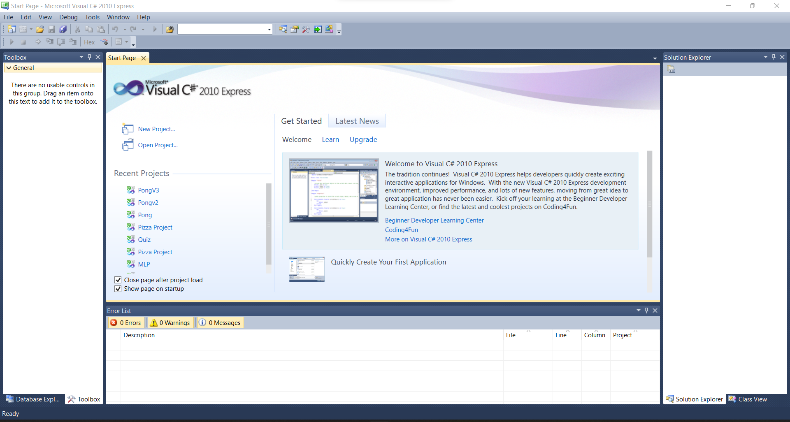
Task: Click Continue on the debug toolbar
Action: point(12,42)
